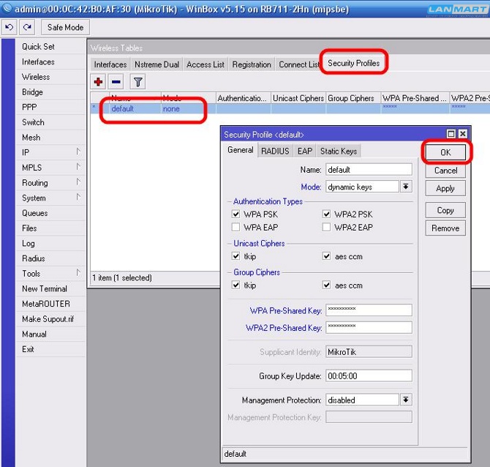Click the Name input field

point(369,170)
